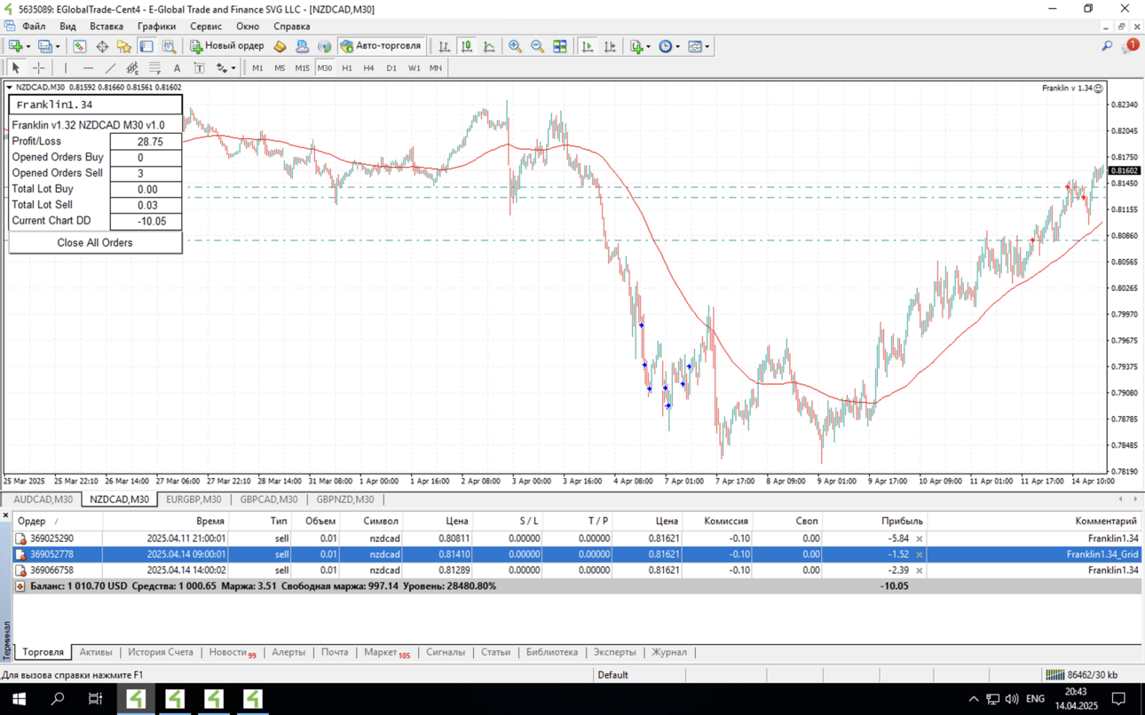The image size is (1145, 715).
Task: Open the Indicators list icon
Action: pos(636,46)
